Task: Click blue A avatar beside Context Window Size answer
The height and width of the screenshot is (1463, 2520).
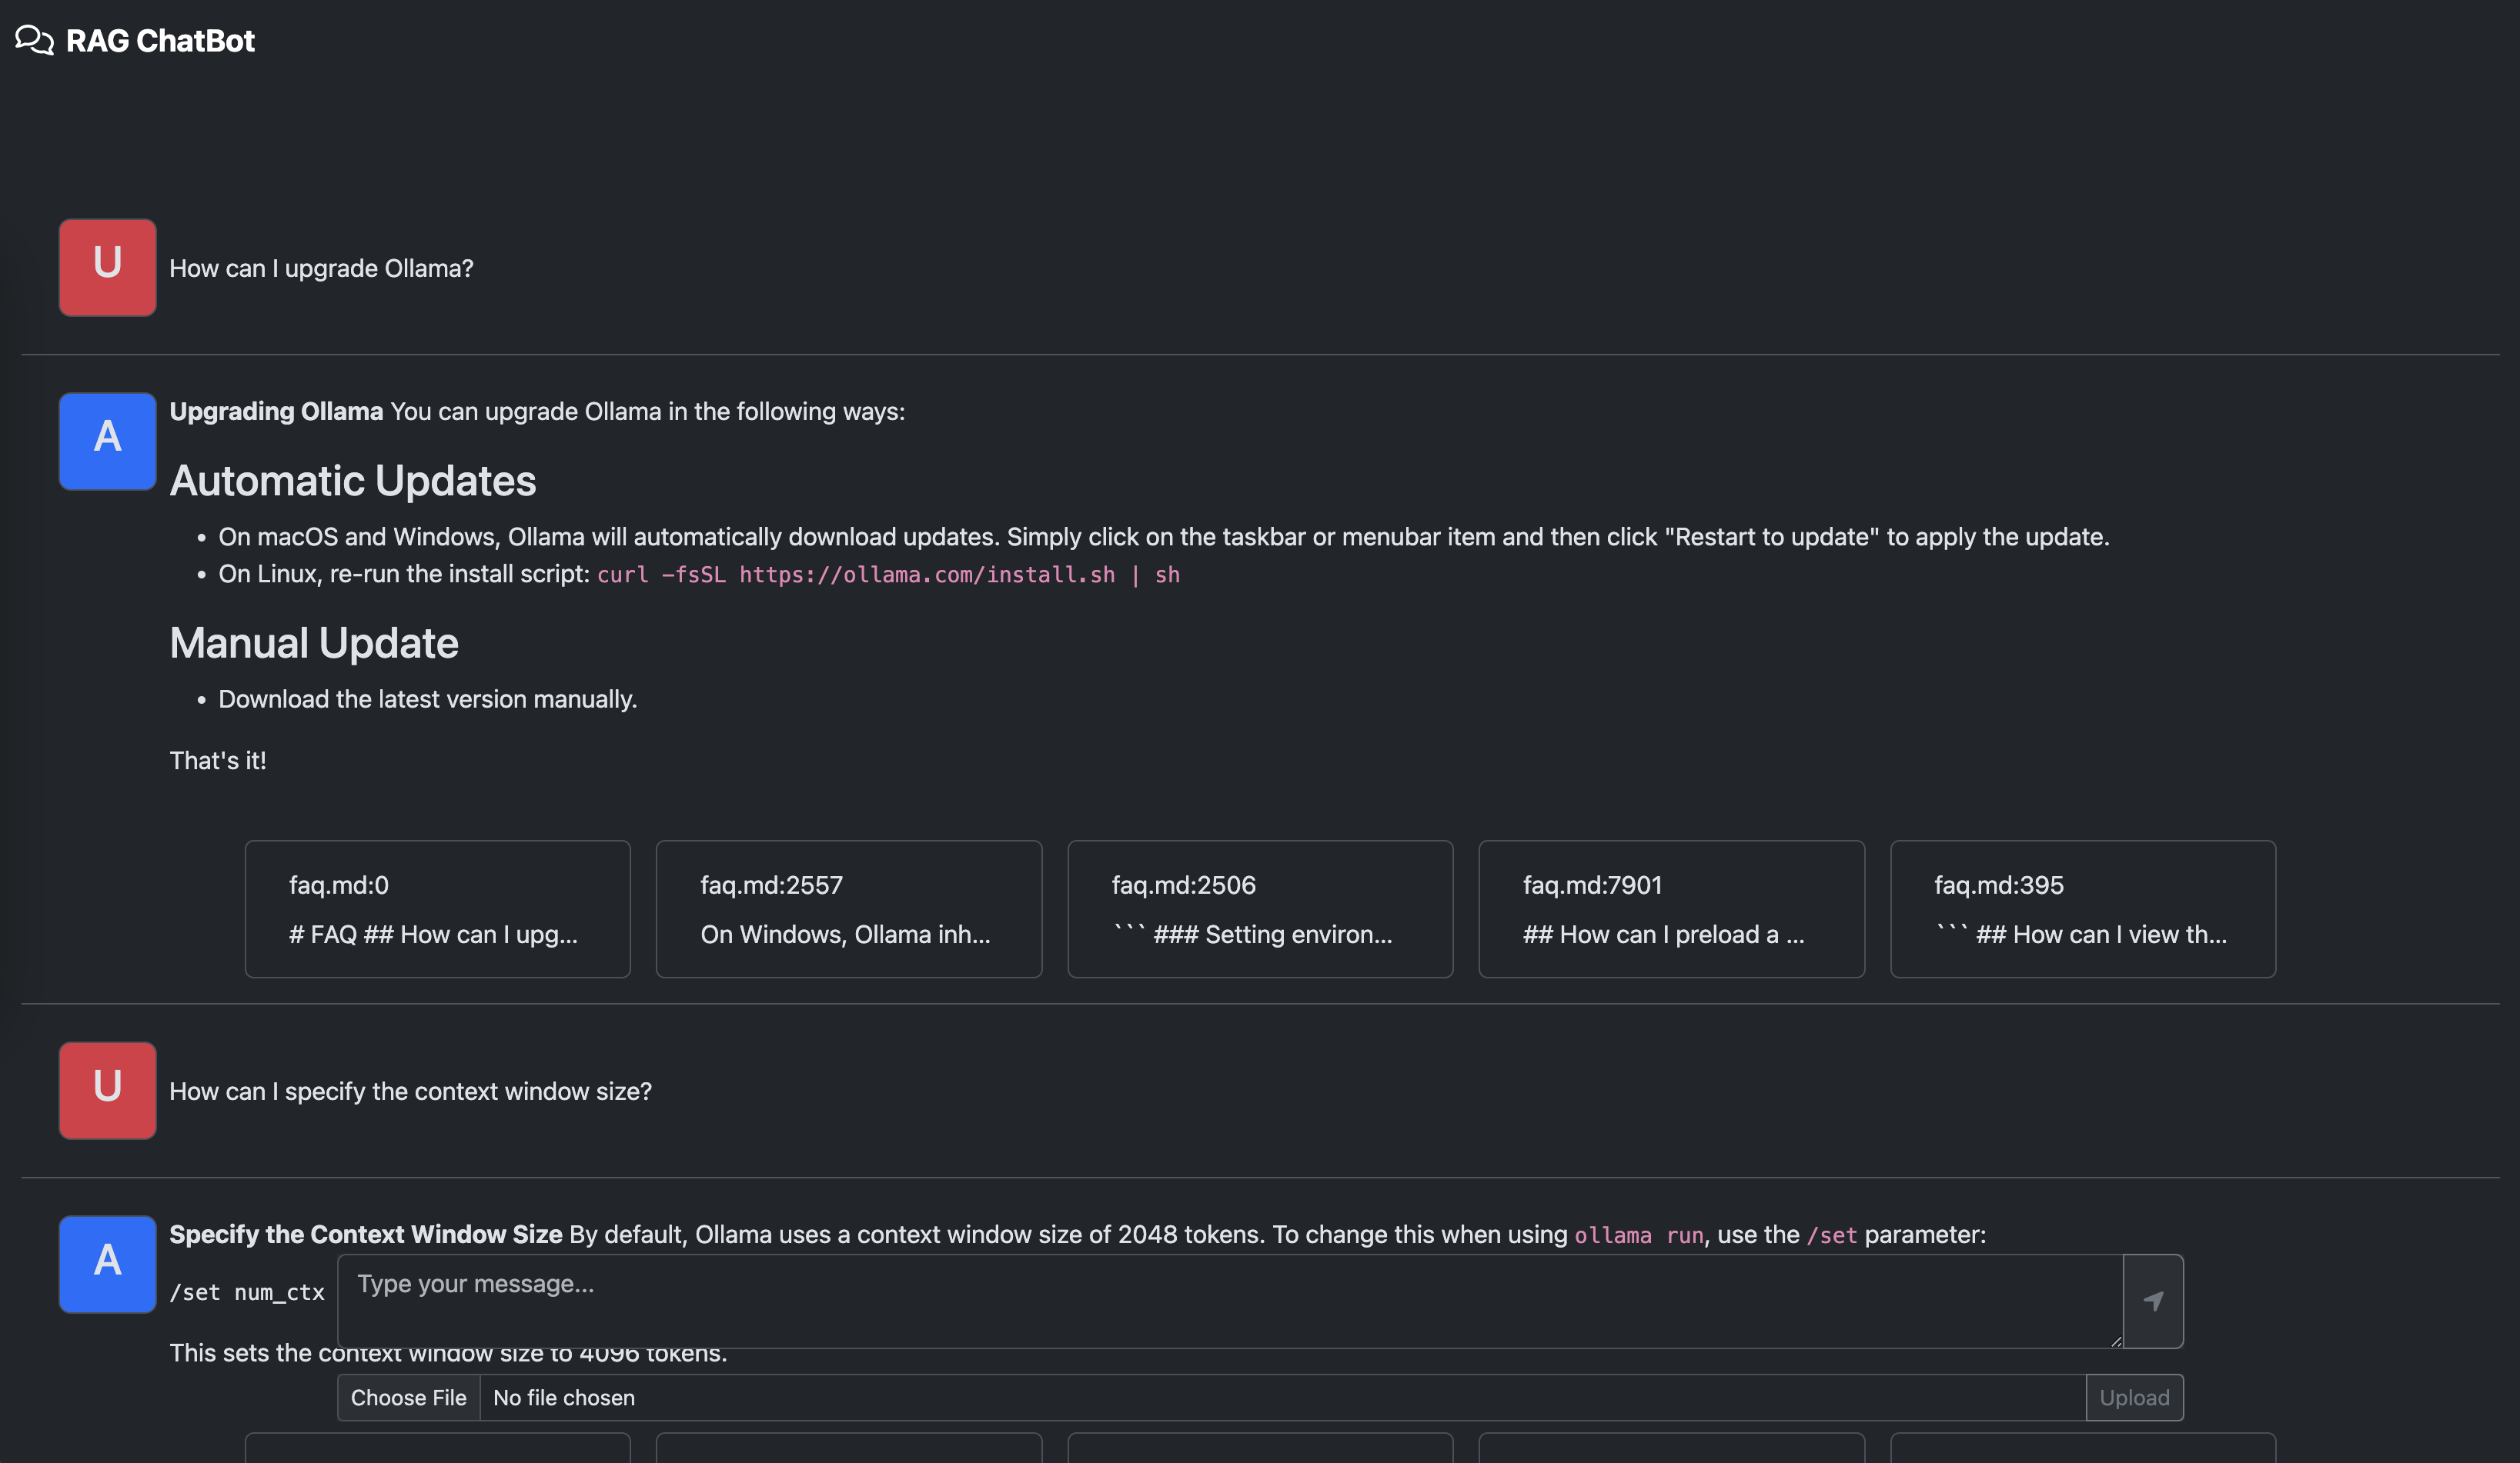Action: (x=107, y=1263)
